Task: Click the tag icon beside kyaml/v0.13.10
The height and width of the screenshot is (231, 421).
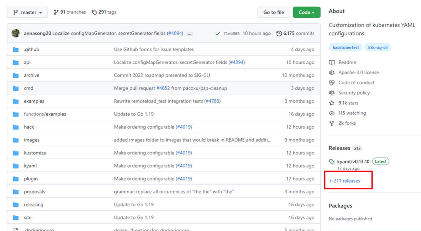Action: point(332,162)
